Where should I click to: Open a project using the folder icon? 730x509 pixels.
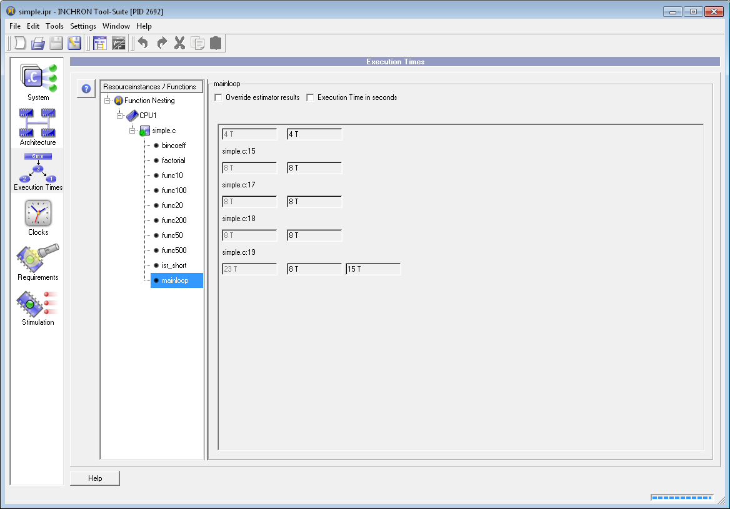[x=38, y=43]
